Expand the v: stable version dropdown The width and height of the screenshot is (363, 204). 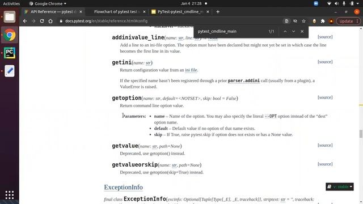coord(340,186)
